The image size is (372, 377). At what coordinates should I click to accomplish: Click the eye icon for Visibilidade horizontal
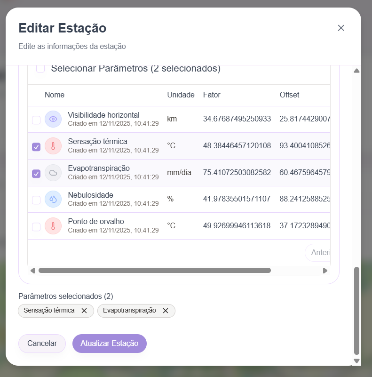coord(53,120)
